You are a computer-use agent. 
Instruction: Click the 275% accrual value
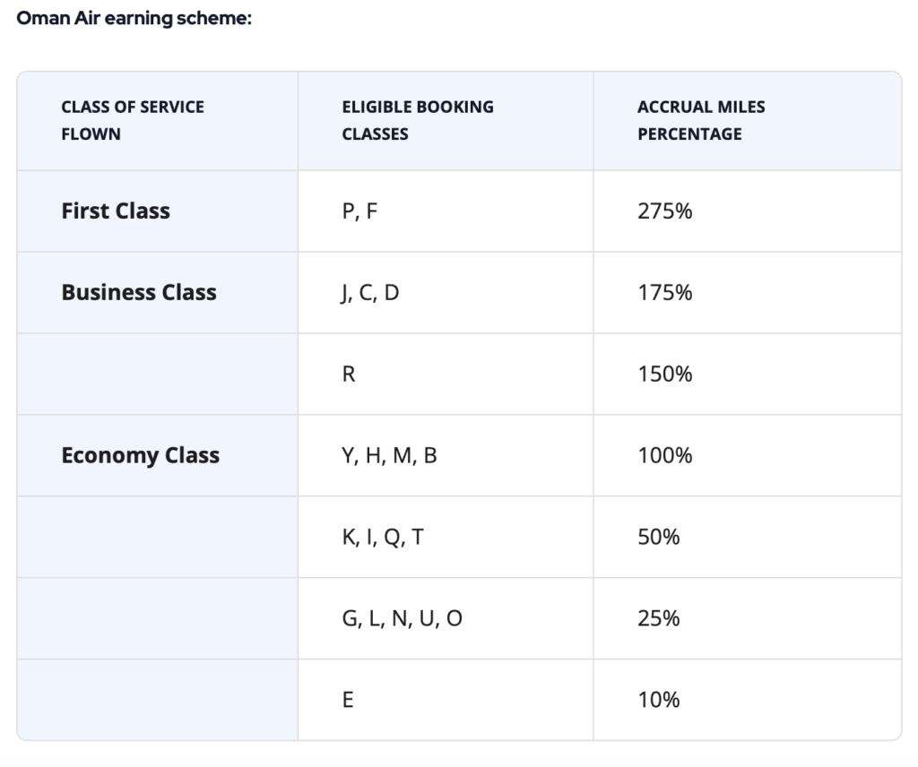click(x=664, y=211)
